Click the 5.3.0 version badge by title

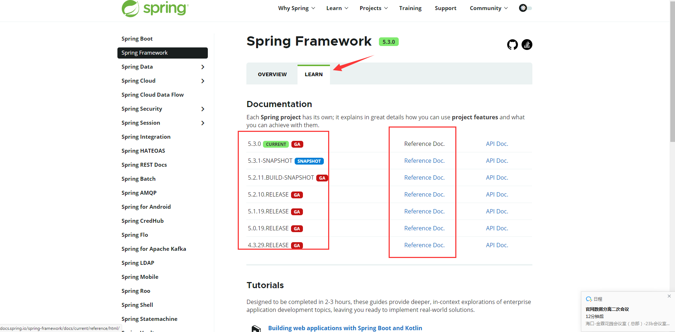(389, 42)
